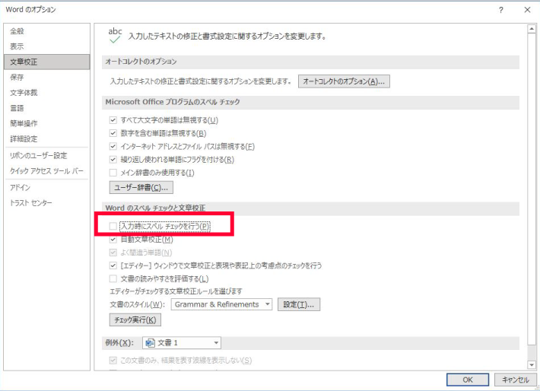
Task: Toggle 自動文章校正 checkbox
Action: [x=113, y=239]
